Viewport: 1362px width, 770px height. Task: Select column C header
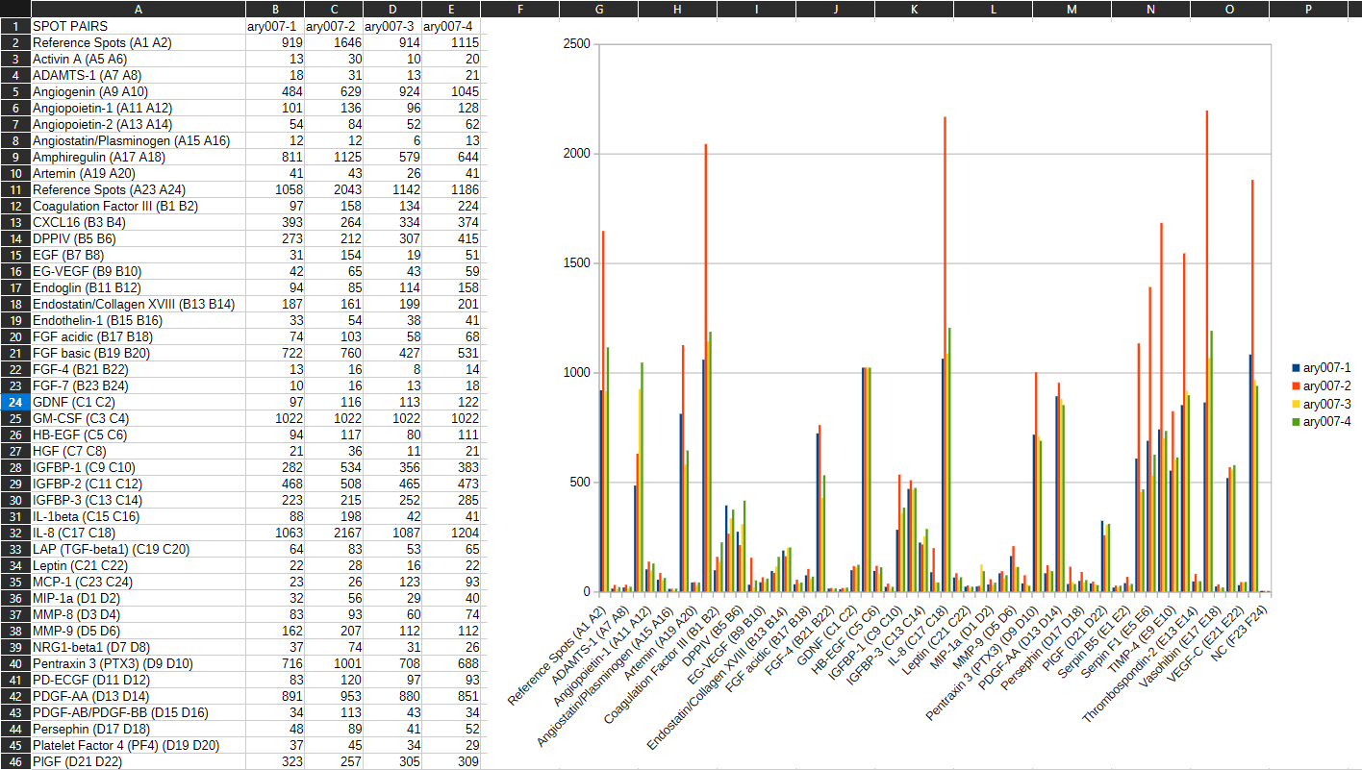[x=334, y=9]
